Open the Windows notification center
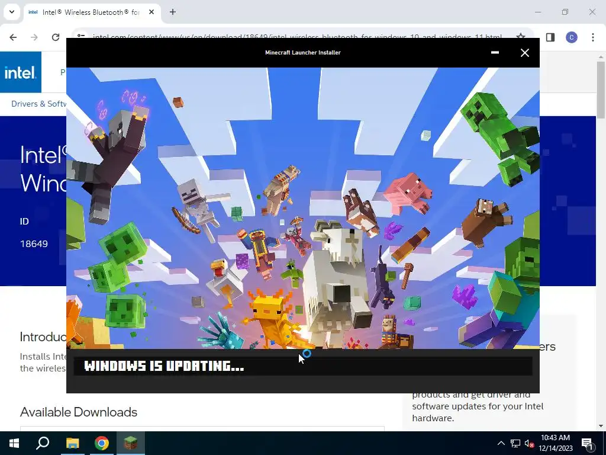 (x=587, y=444)
